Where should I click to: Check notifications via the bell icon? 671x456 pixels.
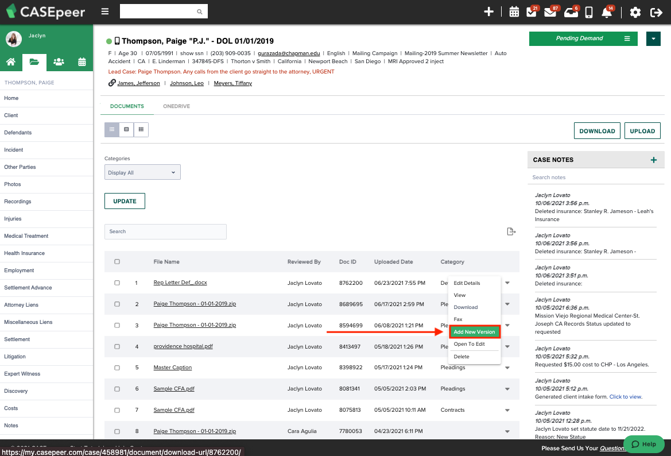[x=607, y=11]
